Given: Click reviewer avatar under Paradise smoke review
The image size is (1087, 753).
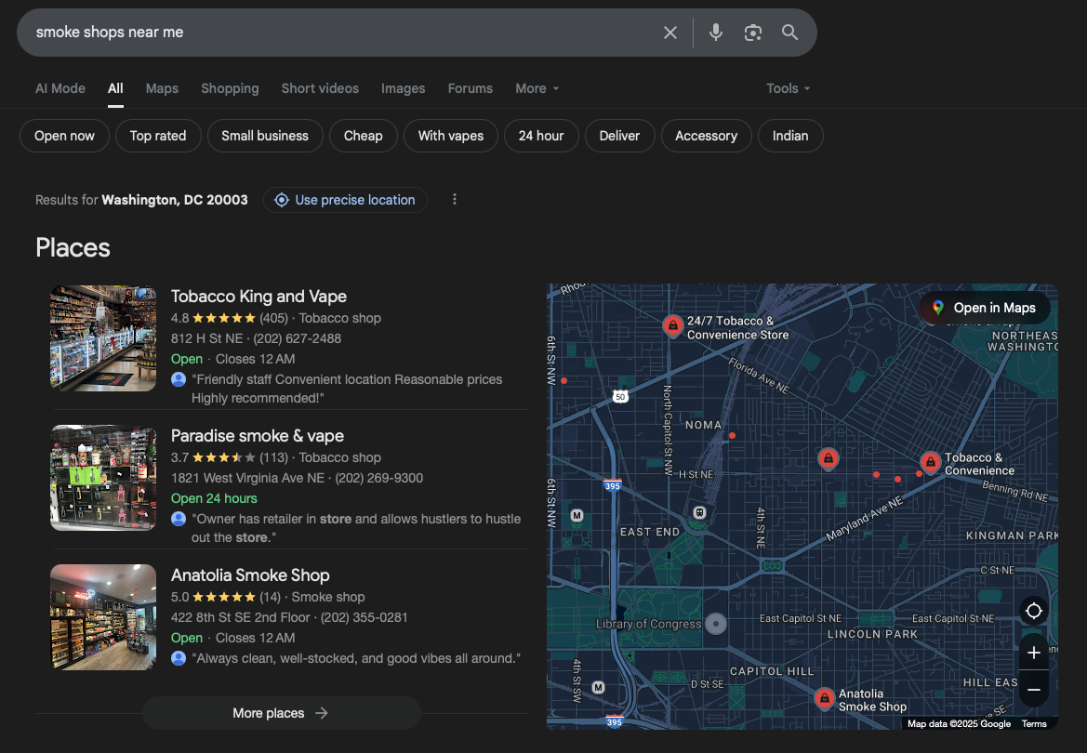Looking at the screenshot, I should 179,519.
